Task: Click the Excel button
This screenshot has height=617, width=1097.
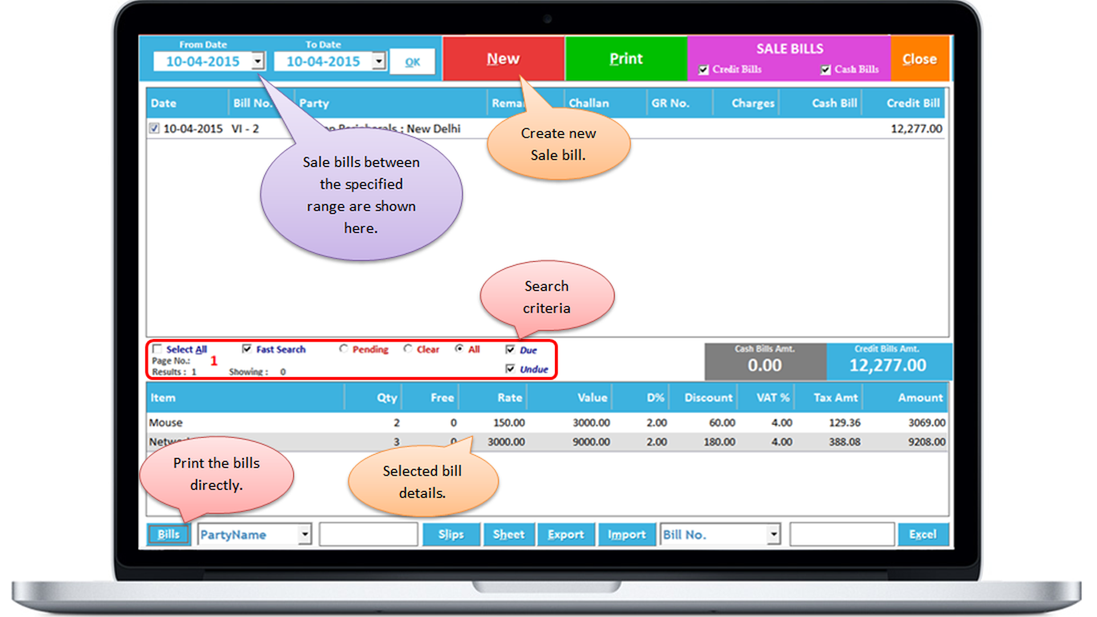Action: pyautogui.click(x=922, y=534)
